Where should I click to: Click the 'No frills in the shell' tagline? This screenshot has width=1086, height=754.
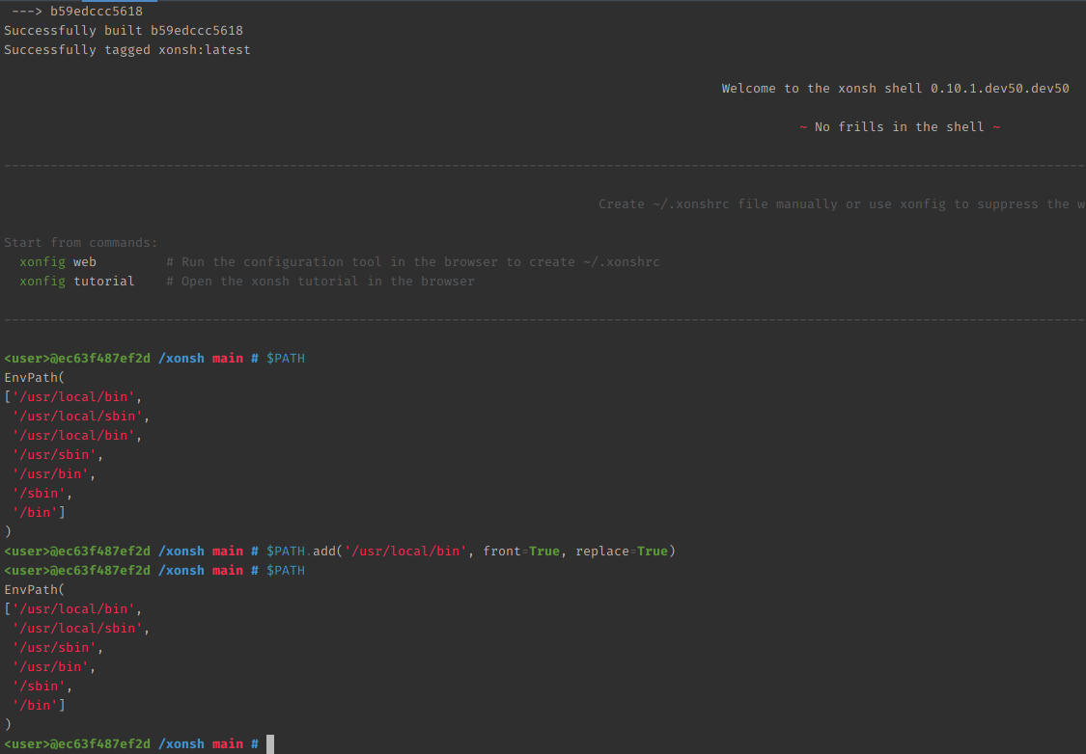click(x=900, y=127)
